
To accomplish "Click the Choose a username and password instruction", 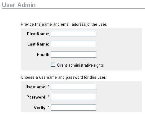I will (63, 77).
